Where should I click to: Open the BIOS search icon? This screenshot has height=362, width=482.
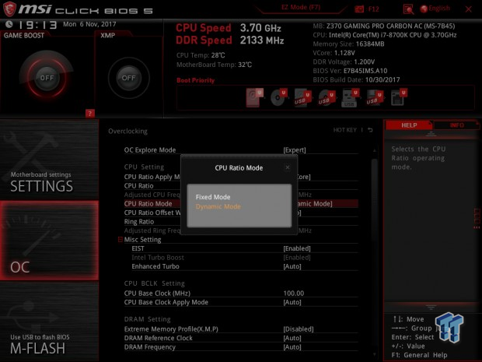408,9
